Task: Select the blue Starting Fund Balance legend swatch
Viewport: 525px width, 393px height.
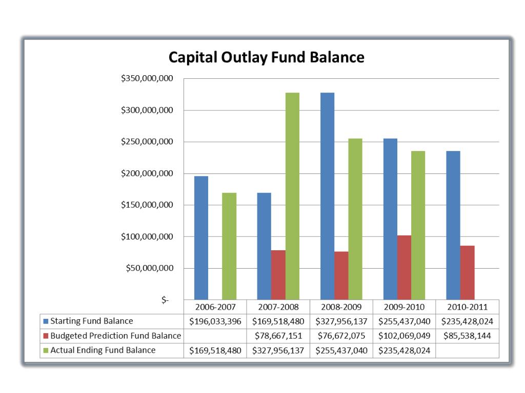Action: pyautogui.click(x=46, y=321)
